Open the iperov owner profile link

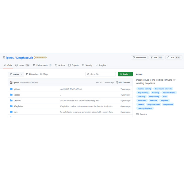10,58
